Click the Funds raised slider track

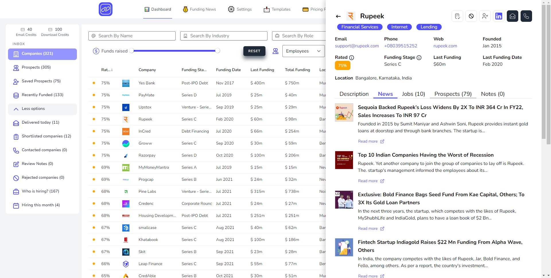174,51
